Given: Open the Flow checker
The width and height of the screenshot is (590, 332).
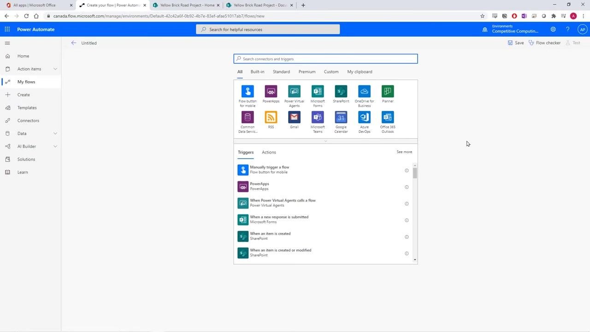Looking at the screenshot, I should click(x=545, y=43).
